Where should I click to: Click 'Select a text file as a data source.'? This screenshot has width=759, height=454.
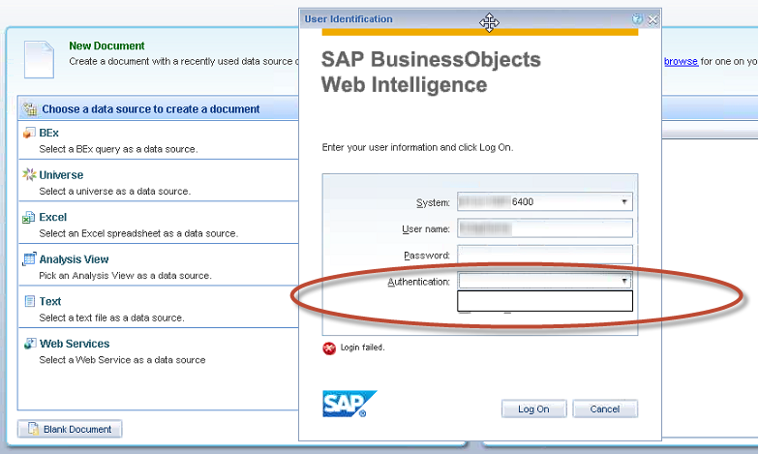[111, 318]
